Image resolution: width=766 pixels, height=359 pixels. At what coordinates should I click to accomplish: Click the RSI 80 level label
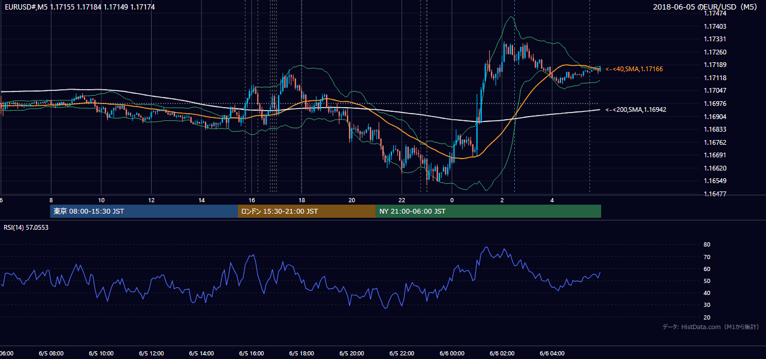click(x=707, y=245)
